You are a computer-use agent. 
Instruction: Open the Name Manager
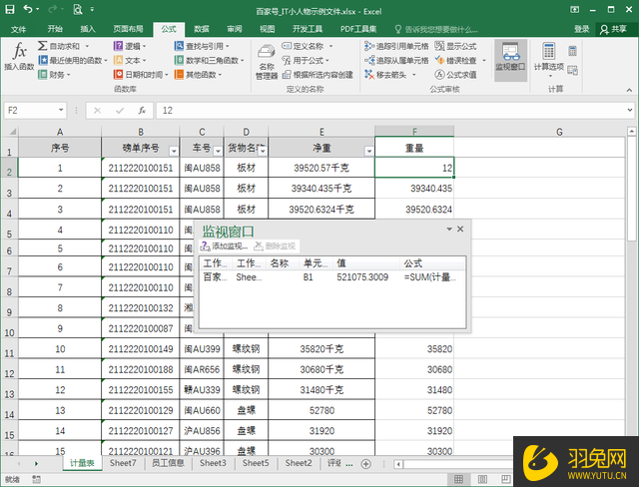coord(267,62)
